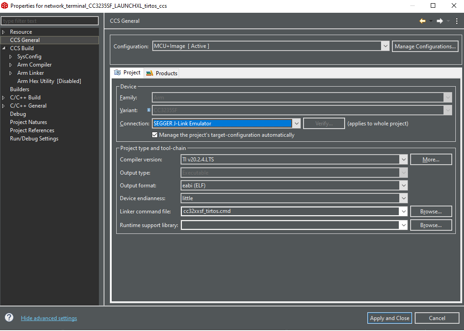Click the type filter text field
464x331 pixels.
coord(50,21)
